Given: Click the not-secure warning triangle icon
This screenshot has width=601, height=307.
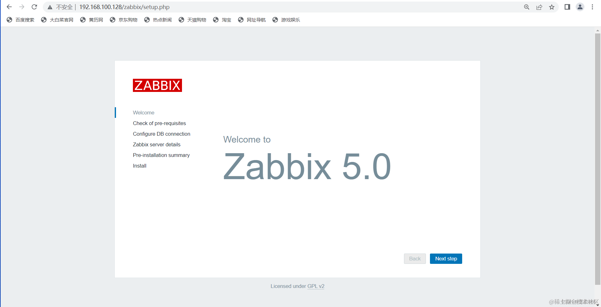Looking at the screenshot, I should pos(50,7).
